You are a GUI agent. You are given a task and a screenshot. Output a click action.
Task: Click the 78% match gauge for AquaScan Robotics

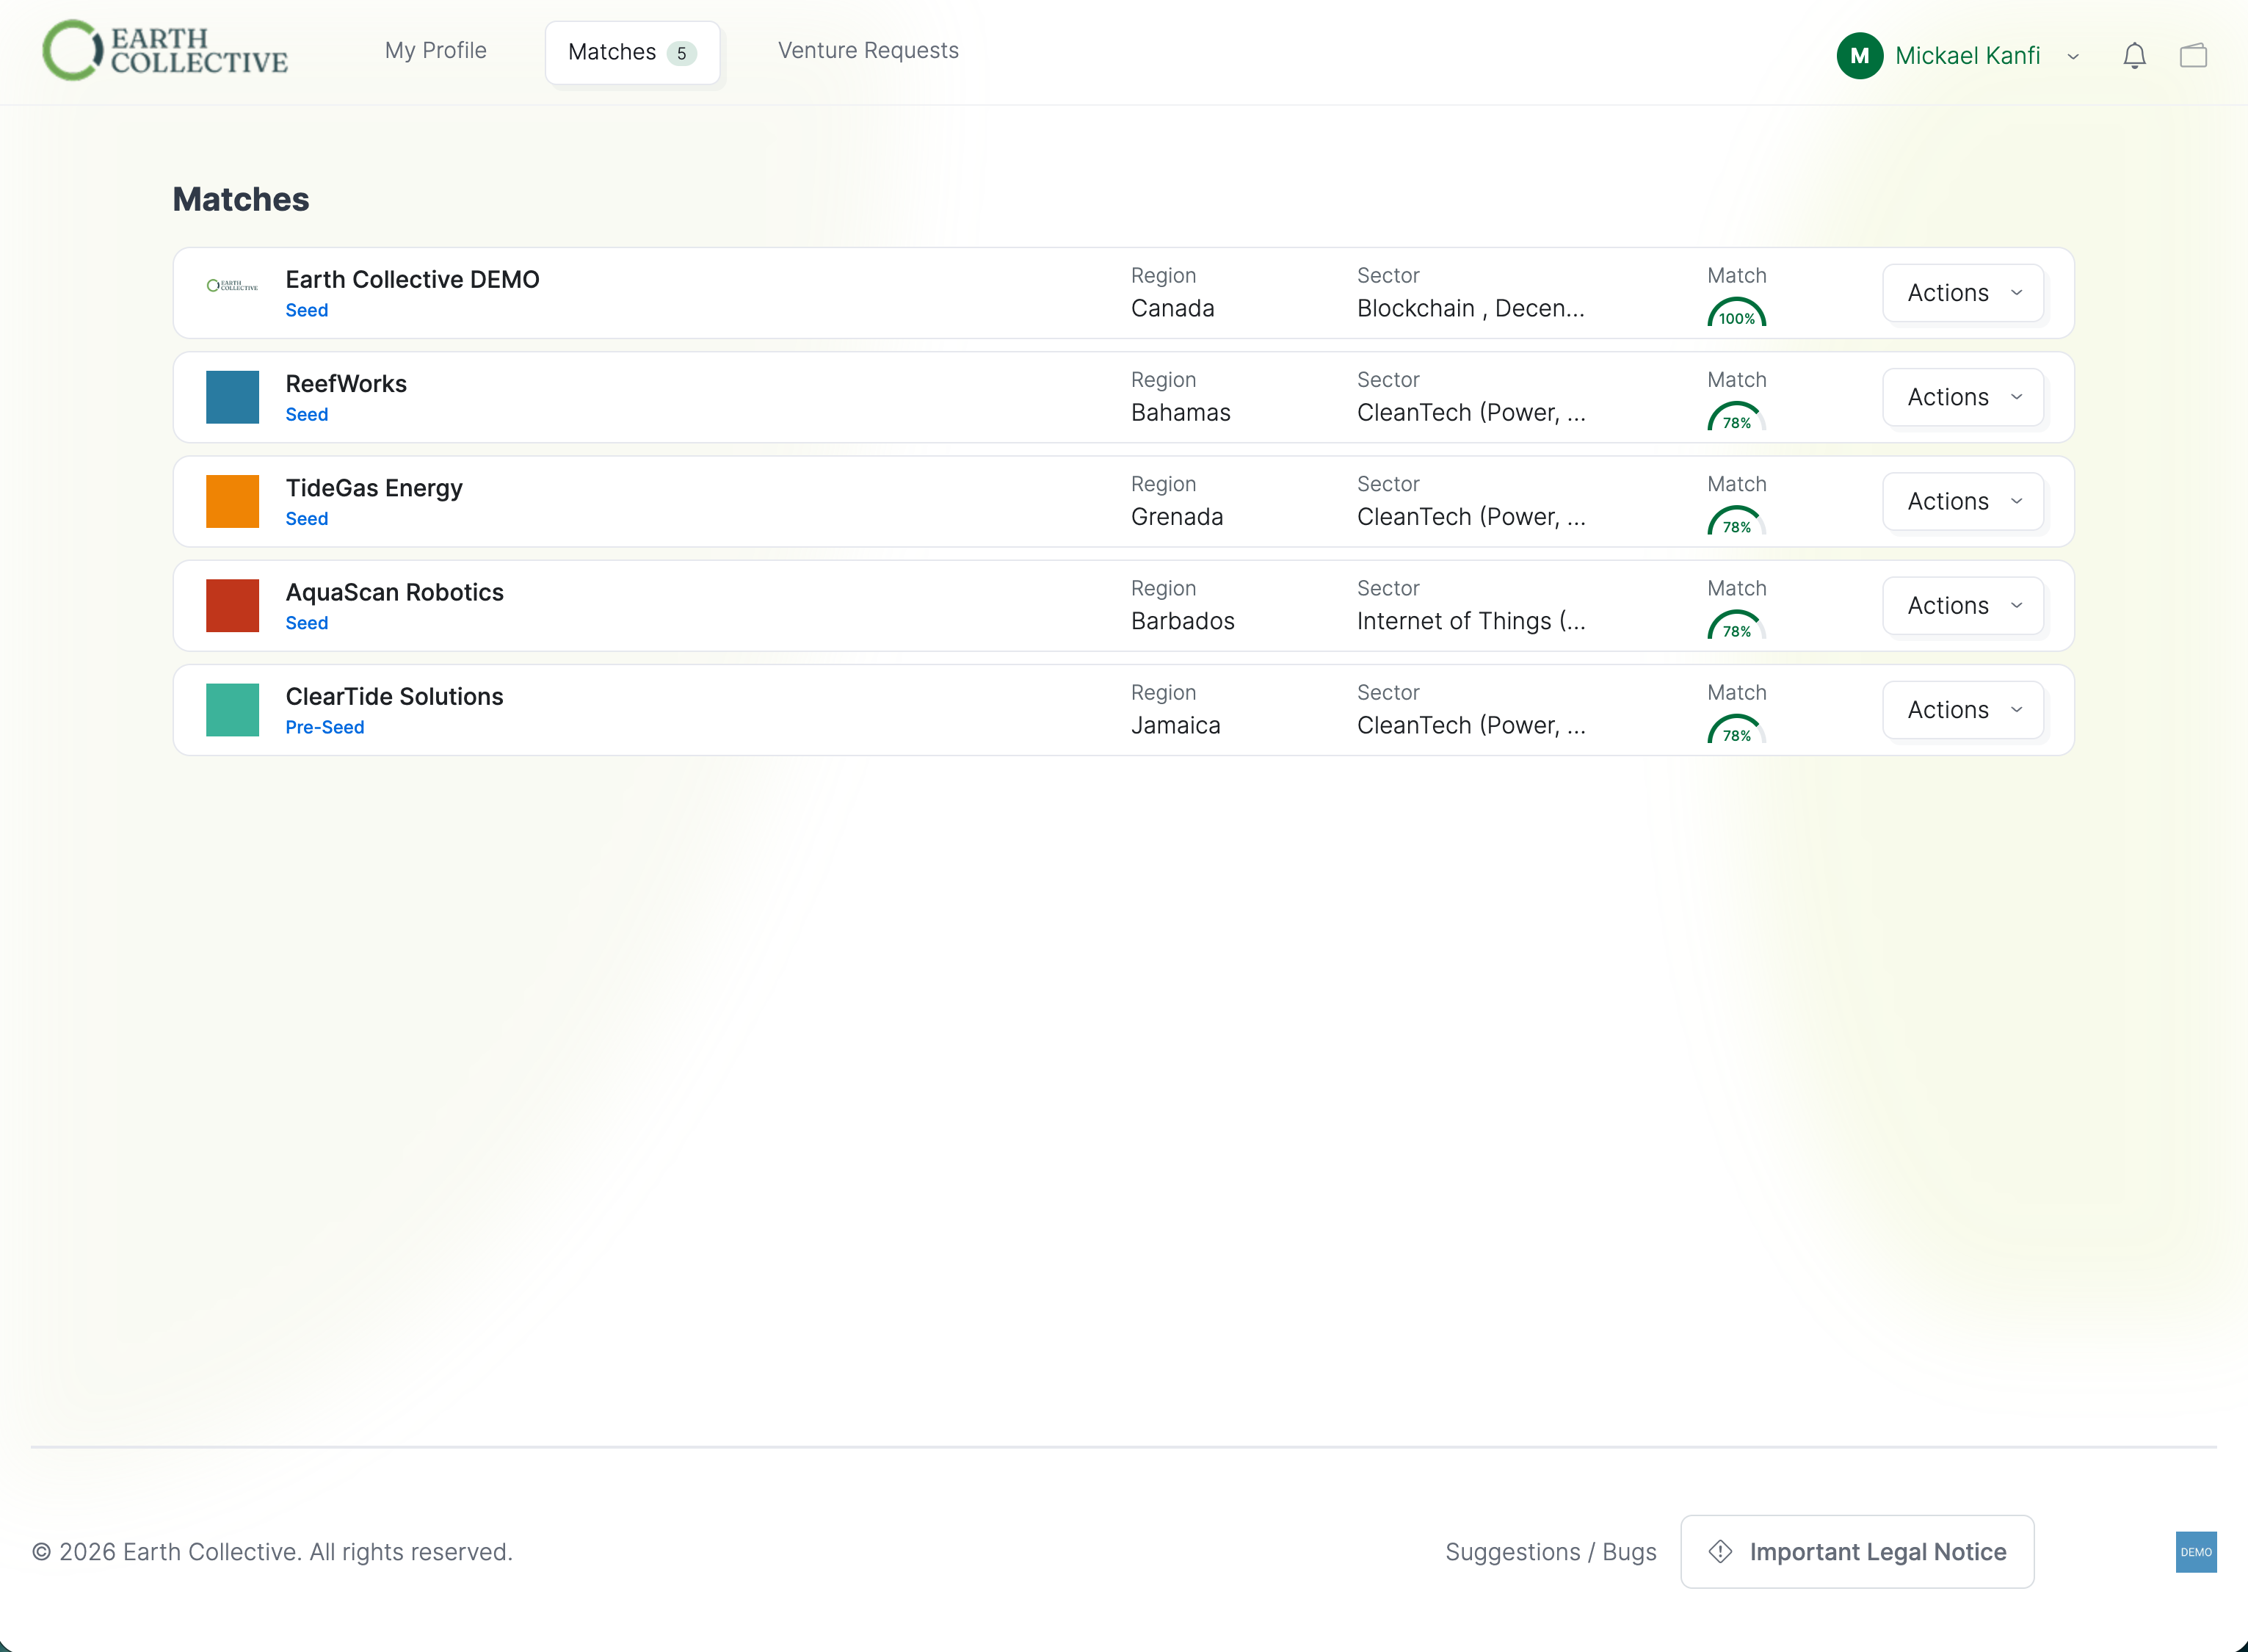[x=1737, y=625]
